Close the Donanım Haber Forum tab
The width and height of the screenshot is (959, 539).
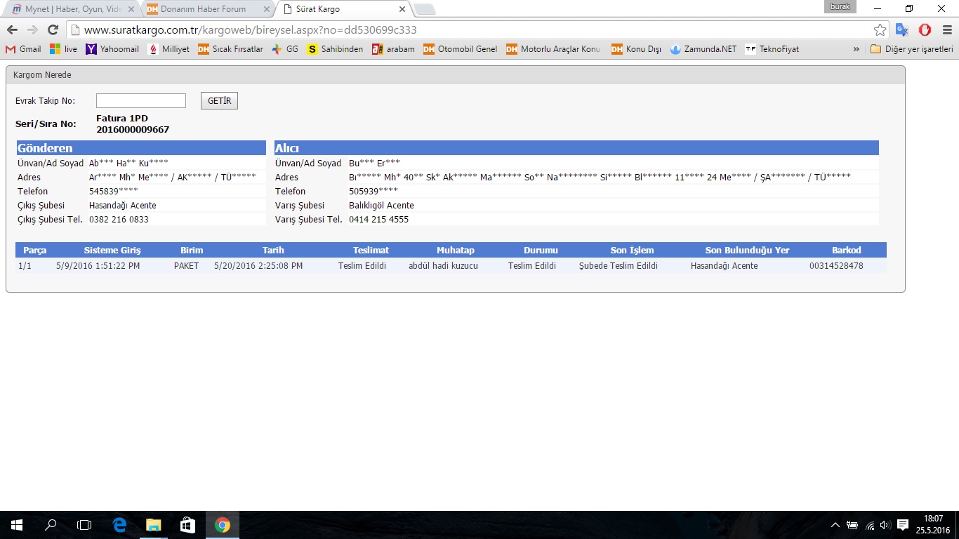click(x=266, y=9)
